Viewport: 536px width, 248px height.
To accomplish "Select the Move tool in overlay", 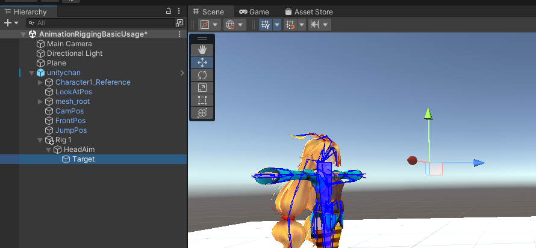I will click(202, 62).
